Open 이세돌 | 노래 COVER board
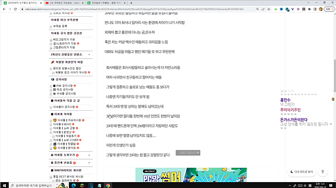Image resolution: width=336 pixels, height=188 pixels. [x=66, y=140]
